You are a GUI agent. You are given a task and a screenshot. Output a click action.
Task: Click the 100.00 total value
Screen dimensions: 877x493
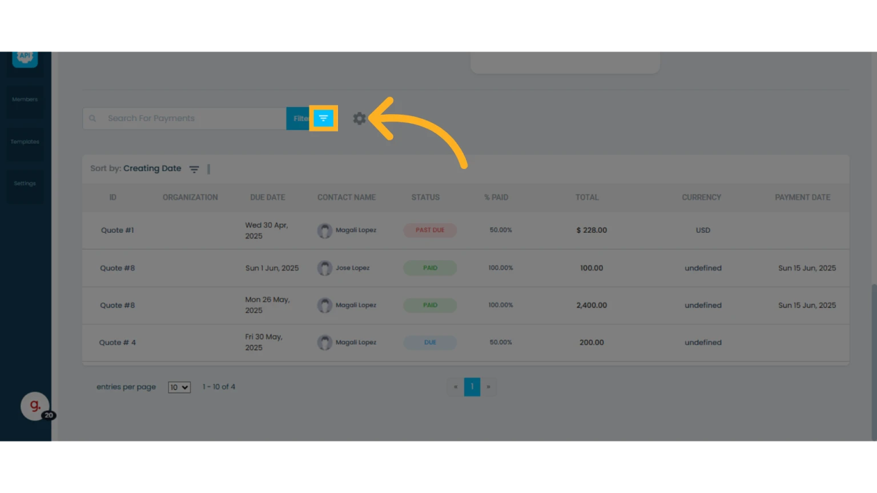click(x=592, y=268)
